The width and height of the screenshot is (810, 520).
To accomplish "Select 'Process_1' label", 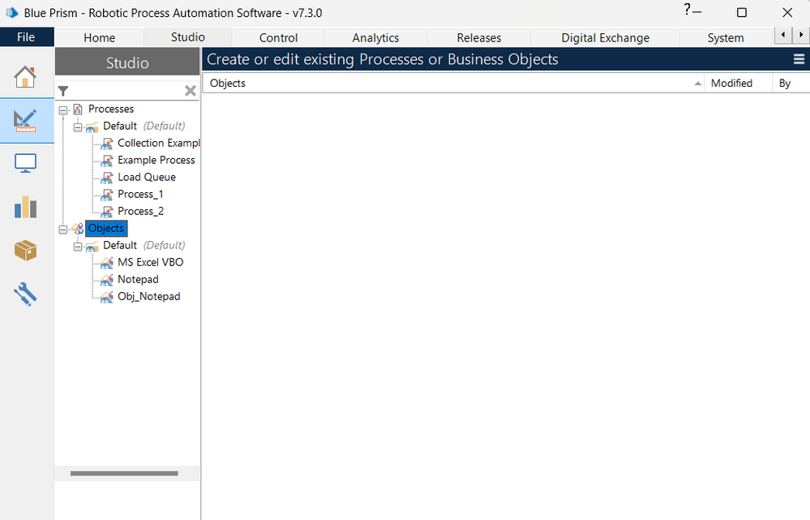I will click(140, 195).
